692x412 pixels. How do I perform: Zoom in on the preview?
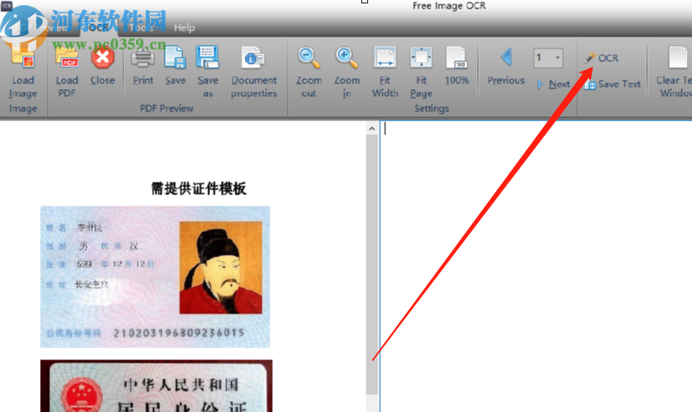point(347,72)
